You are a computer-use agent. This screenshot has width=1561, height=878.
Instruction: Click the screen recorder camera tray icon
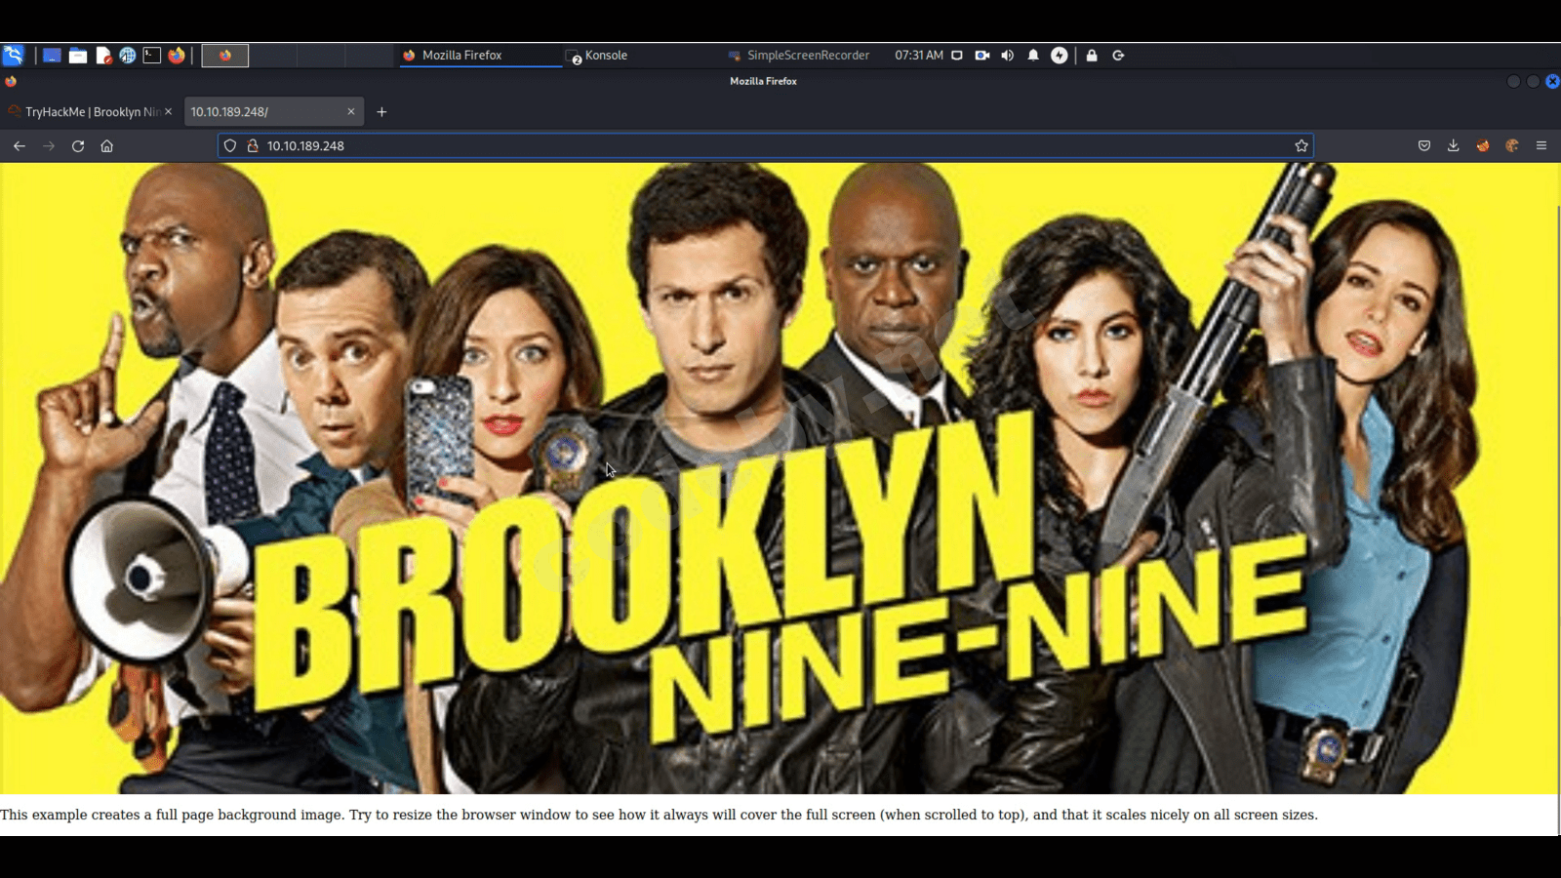click(982, 56)
